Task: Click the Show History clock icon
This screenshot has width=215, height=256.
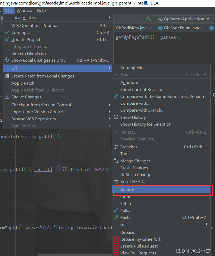Action: pos(116,117)
